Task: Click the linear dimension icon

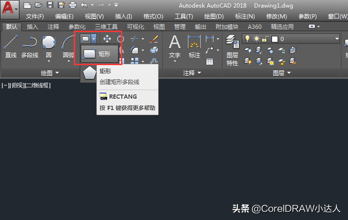Action: (209, 39)
